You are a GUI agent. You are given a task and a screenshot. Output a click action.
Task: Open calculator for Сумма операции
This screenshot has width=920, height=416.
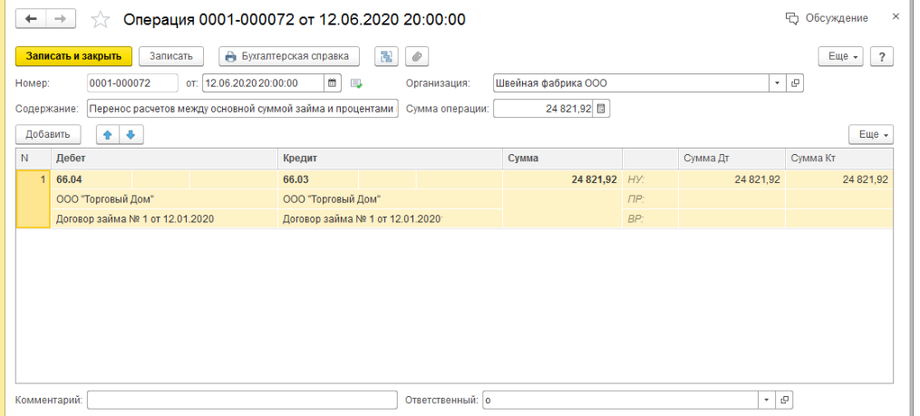(x=601, y=109)
